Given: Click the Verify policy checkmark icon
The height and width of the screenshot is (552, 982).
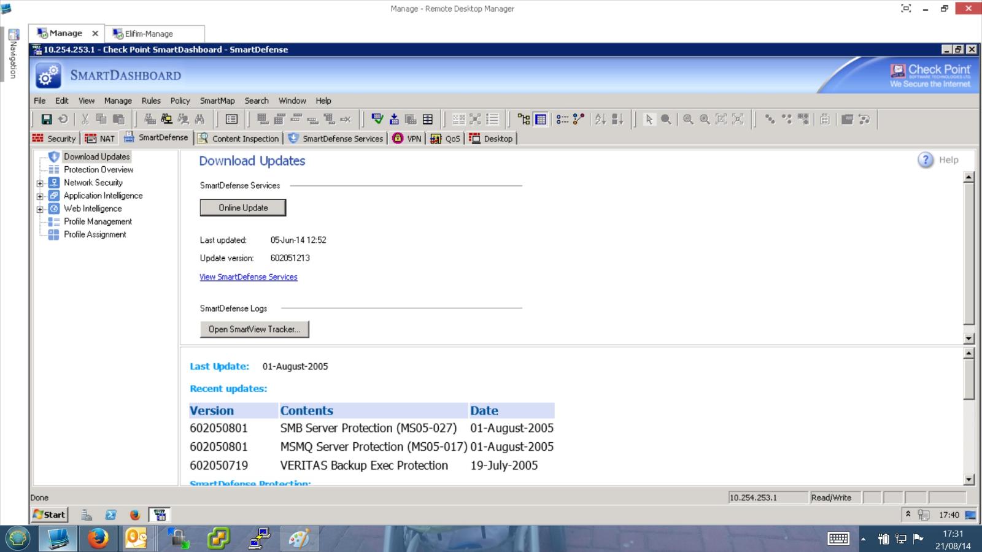Looking at the screenshot, I should [377, 120].
